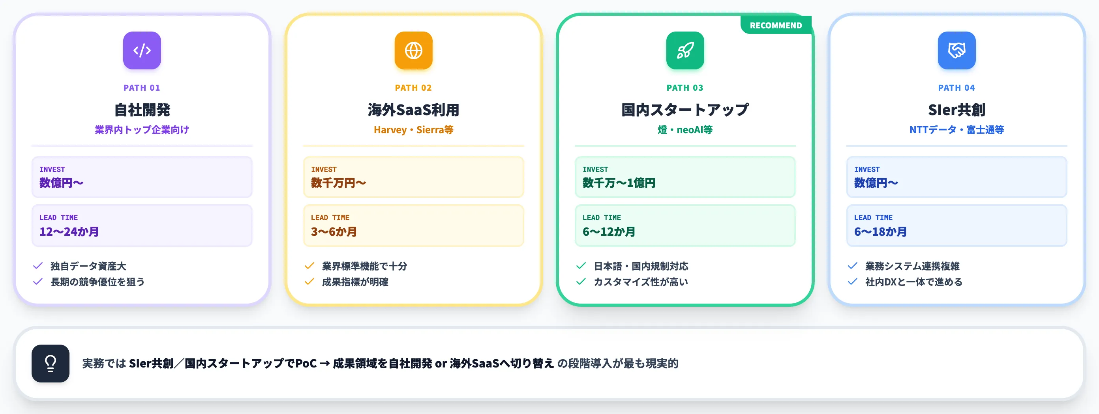Click the subtitle Harvey・Sierra等
This screenshot has width=1099, height=414.
[x=413, y=129]
